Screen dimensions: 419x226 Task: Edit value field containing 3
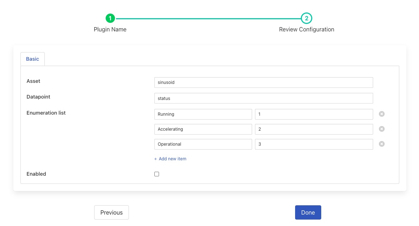(x=314, y=144)
